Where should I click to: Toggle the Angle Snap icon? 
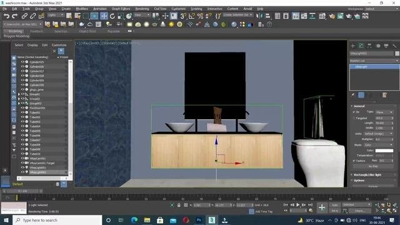click(192, 16)
